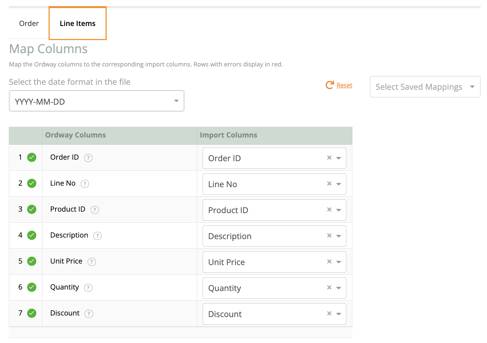Click green check icon in row 6
This screenshot has height=343, width=487.
(x=32, y=287)
